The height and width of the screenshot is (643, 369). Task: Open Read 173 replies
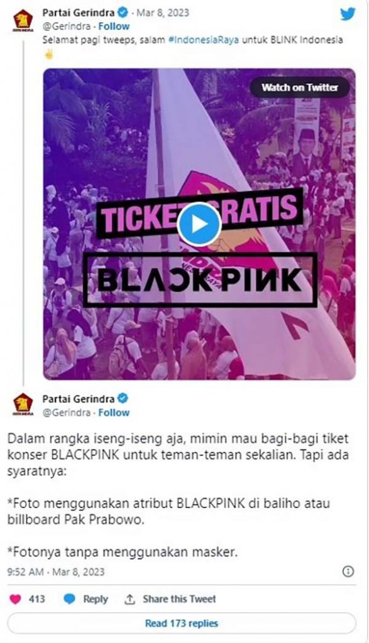coord(182,624)
